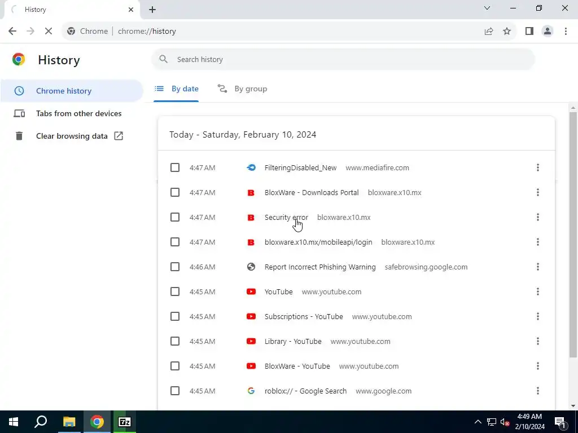
Task: Open a new tab with the plus button
Action: [x=152, y=10]
